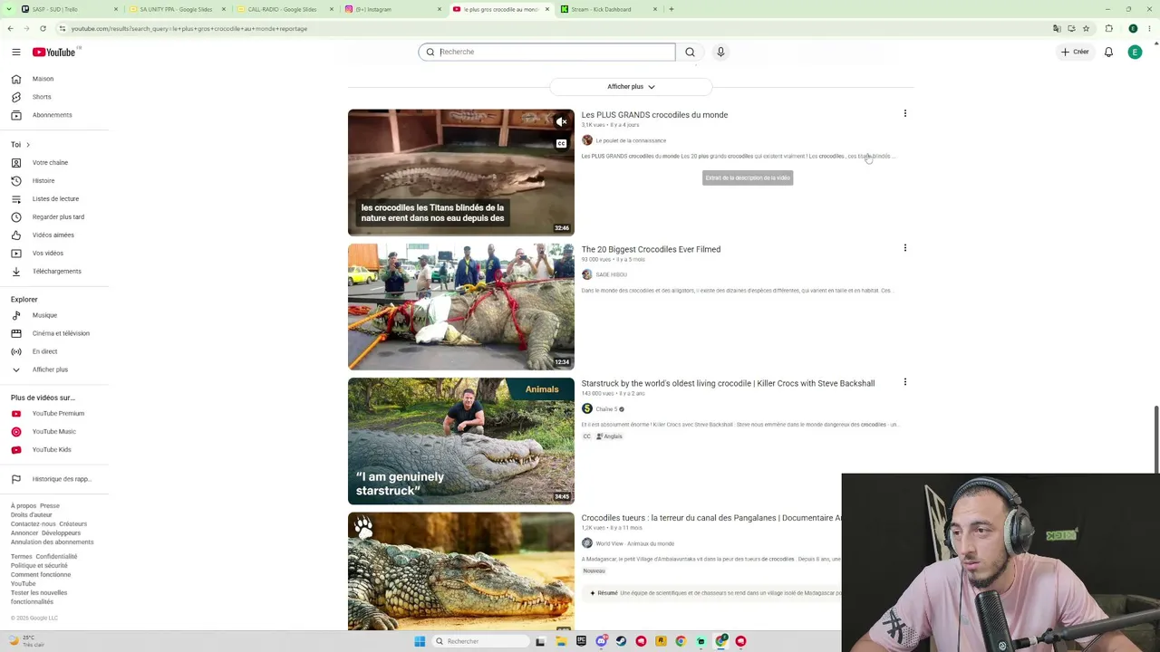
Task: Start voice search with the microphone
Action: click(x=720, y=53)
